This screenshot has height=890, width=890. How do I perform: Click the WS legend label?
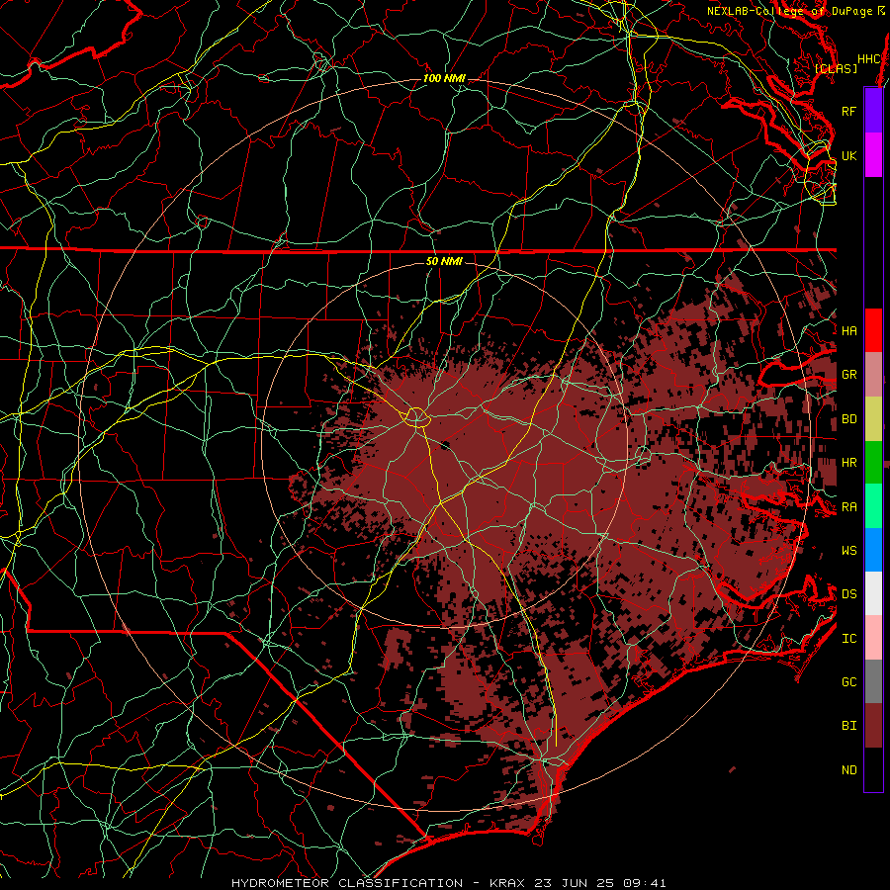tap(849, 550)
